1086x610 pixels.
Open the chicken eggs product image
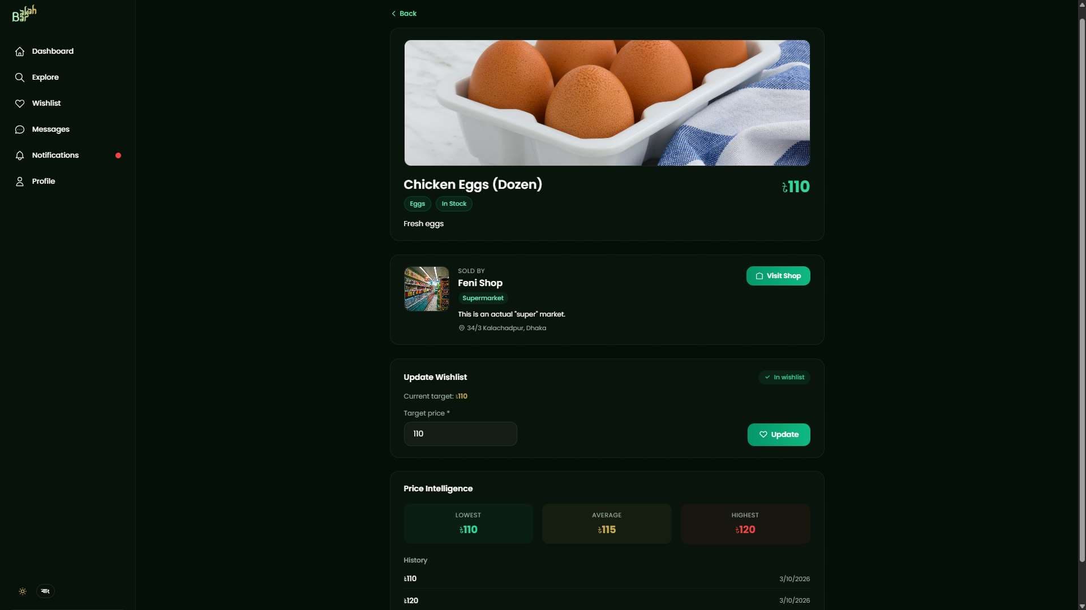(607, 103)
